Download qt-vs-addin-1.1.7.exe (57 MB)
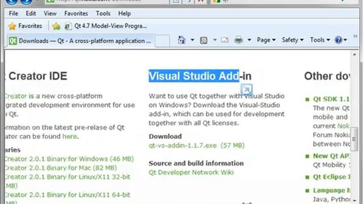Image resolution: width=363 pixels, height=204 pixels. 197,146
